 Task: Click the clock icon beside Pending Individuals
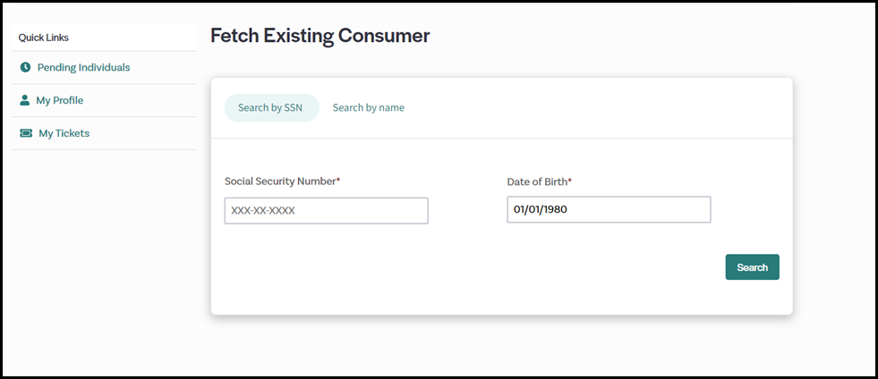click(x=25, y=67)
